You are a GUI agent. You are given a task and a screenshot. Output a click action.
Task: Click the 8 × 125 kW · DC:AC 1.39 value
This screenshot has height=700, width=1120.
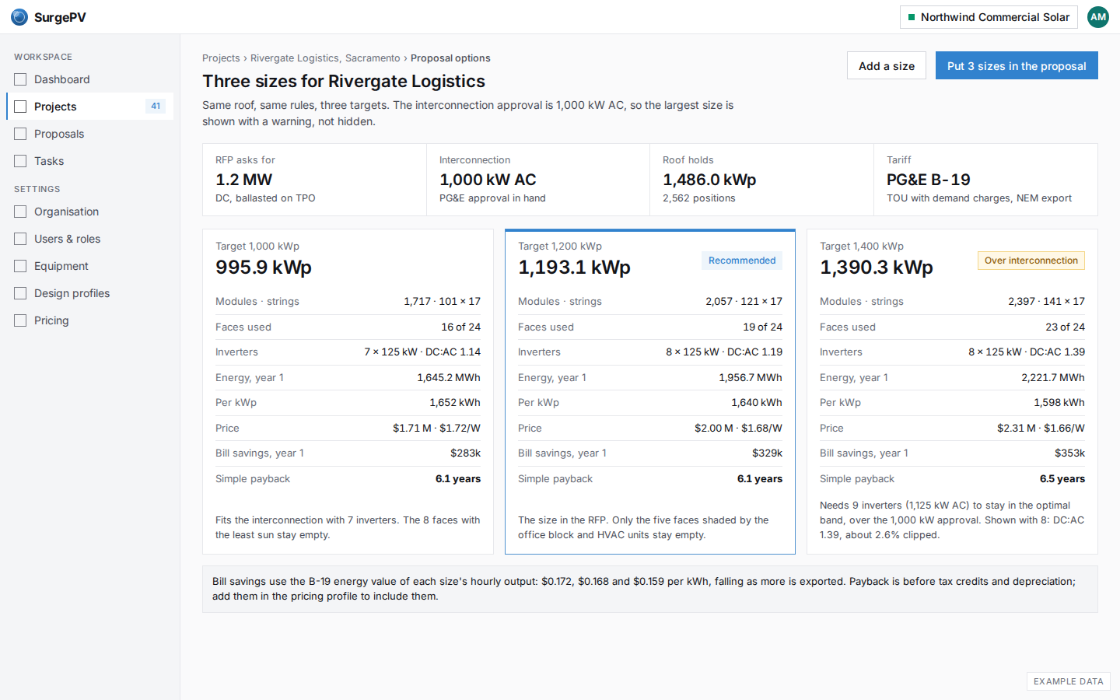coord(1027,352)
